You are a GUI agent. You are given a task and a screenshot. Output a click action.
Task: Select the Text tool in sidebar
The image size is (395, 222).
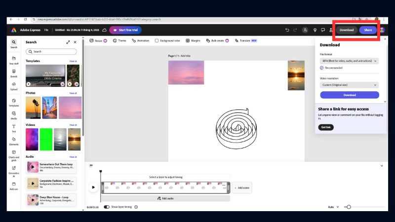point(14,128)
